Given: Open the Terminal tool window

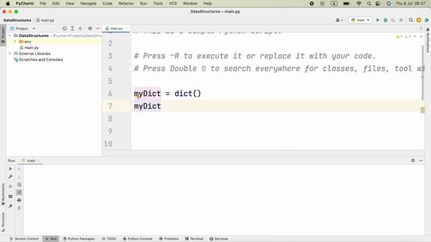Looking at the screenshot, I should [x=194, y=239].
